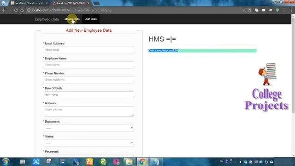Open the Windows Start button
Image resolution: width=295 pixels, height=166 pixels.
(6, 162)
